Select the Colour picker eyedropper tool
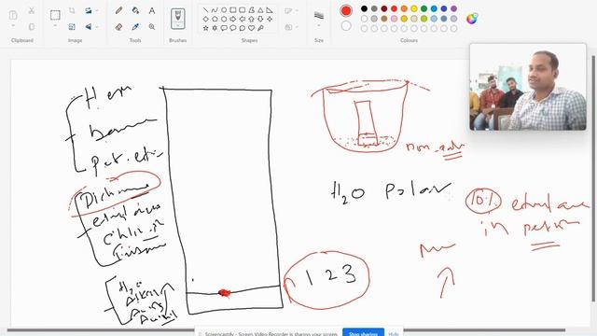This screenshot has height=336, width=597. [135, 27]
